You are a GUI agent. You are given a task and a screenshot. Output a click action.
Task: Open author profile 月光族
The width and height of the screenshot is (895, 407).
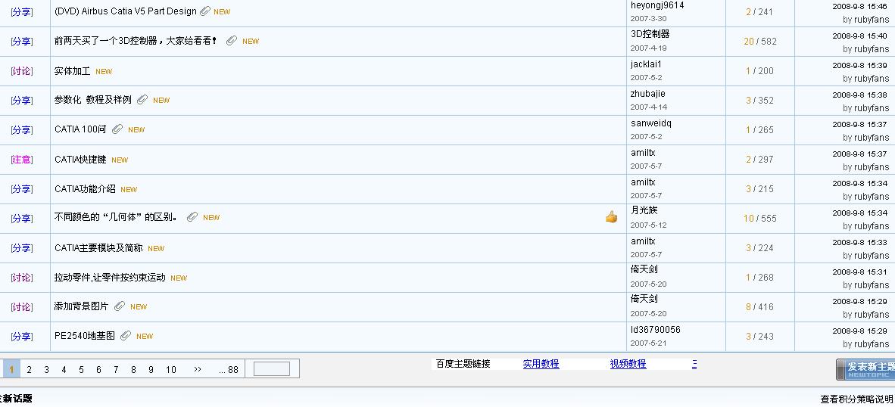[644, 210]
